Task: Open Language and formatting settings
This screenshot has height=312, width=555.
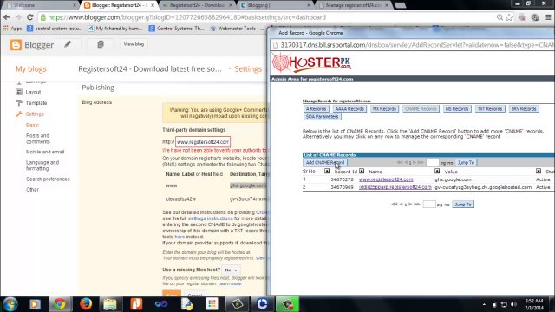Action: pos(42,166)
